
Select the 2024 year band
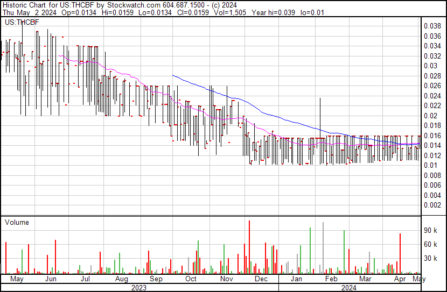point(349,288)
